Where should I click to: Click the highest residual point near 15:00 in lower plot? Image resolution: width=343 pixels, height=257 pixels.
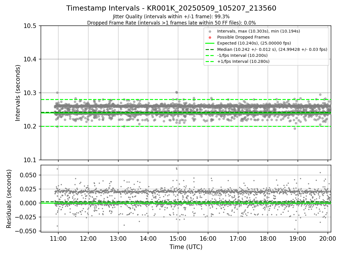click(176, 168)
